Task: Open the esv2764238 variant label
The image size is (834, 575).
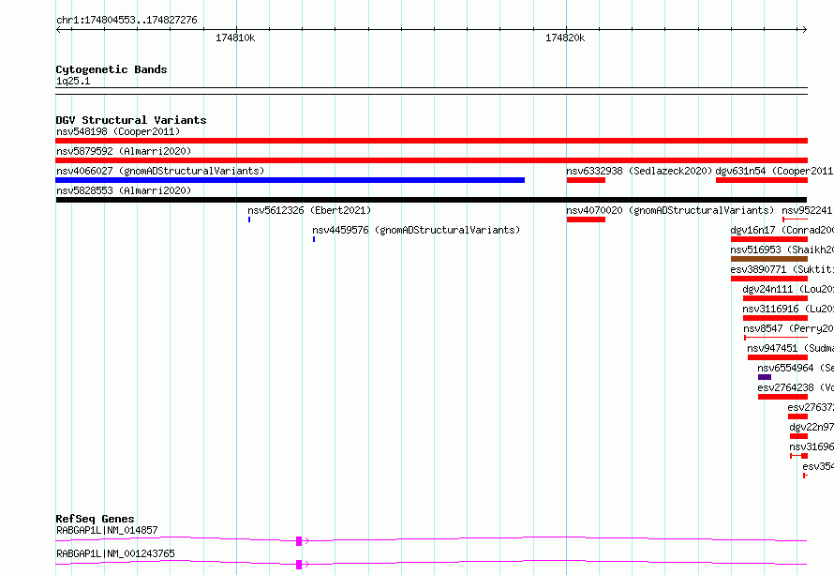Action: (x=796, y=387)
